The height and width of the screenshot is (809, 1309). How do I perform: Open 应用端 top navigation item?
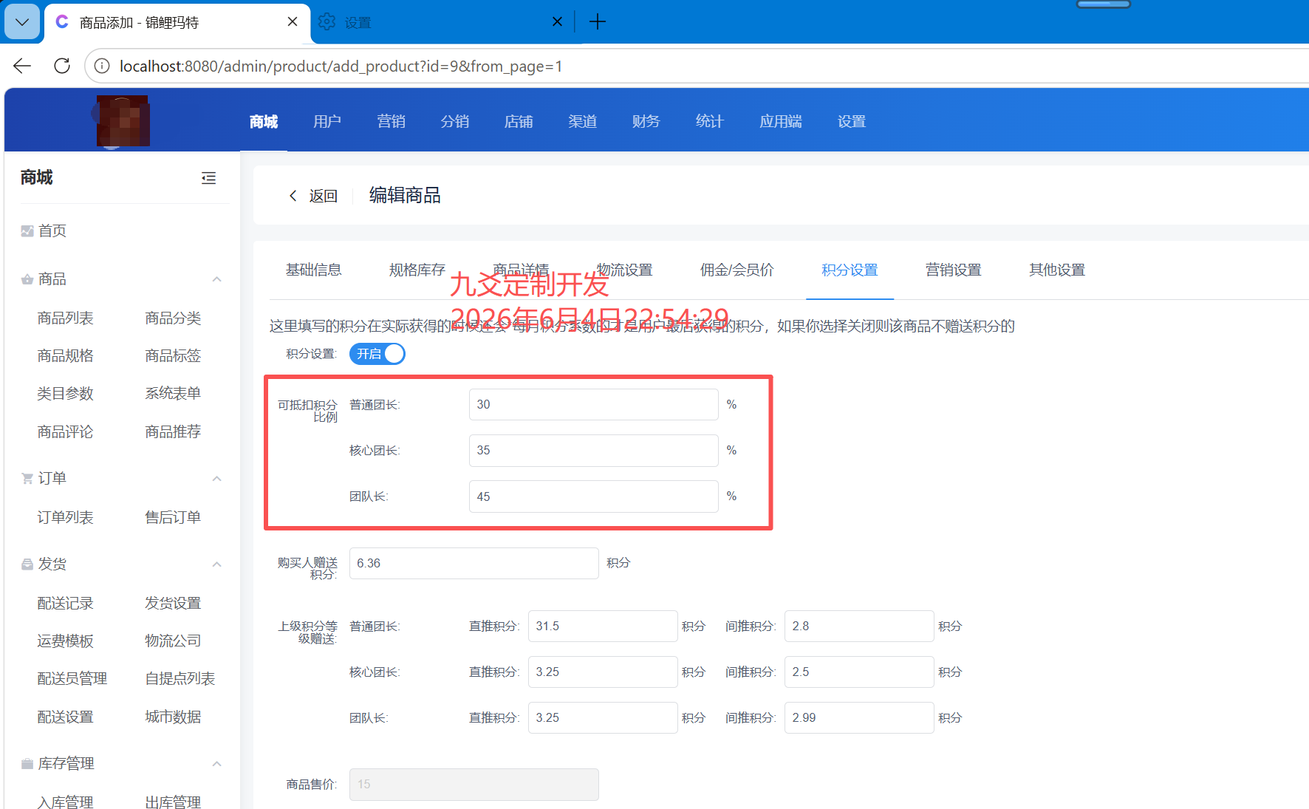[781, 121]
